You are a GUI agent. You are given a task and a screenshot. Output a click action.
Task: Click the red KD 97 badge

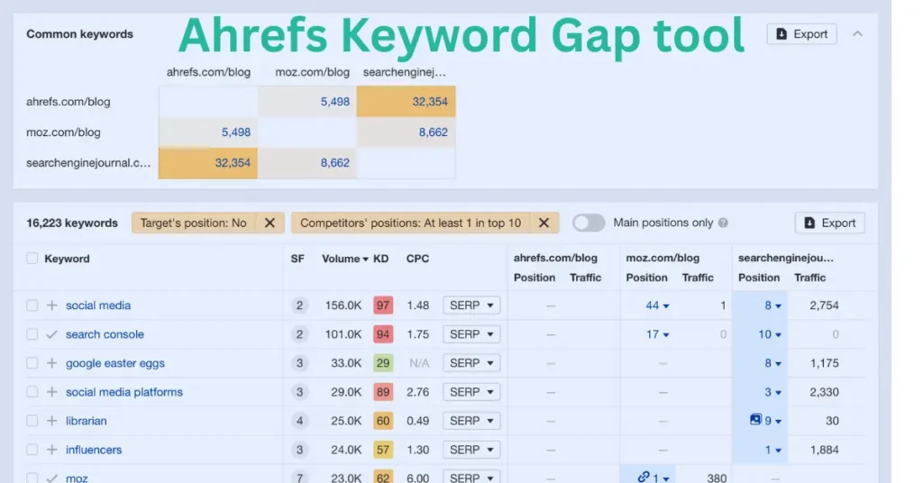point(383,305)
